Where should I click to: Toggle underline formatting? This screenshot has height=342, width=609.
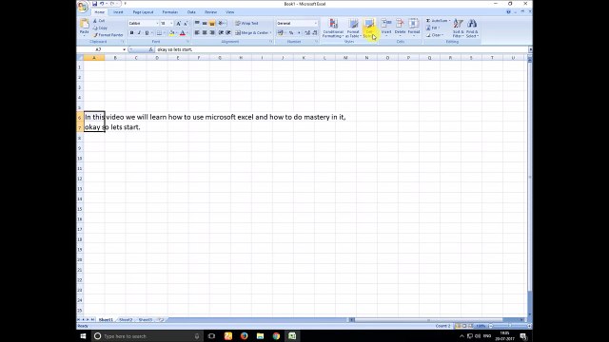pos(147,33)
